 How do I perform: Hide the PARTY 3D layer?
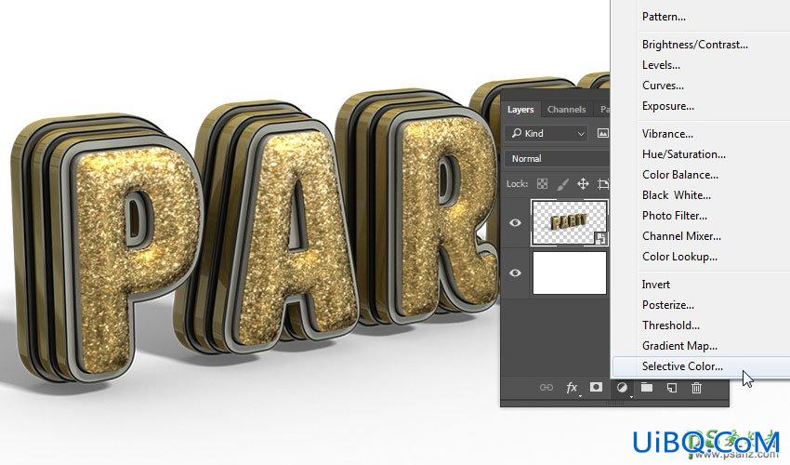(515, 222)
